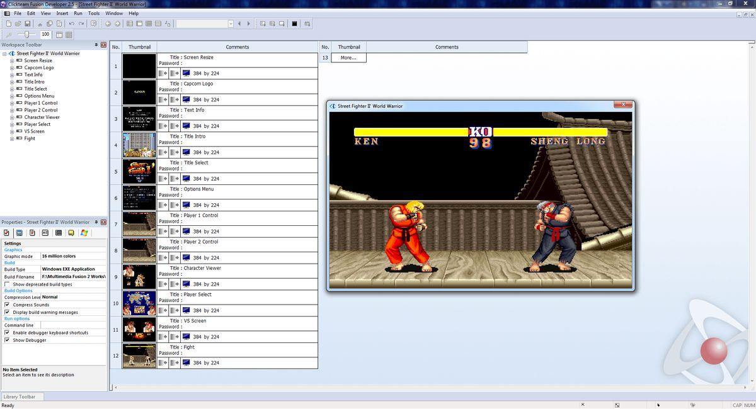The height and width of the screenshot is (409, 756).
Task: Open the Event List Editor icon
Action: (x=158, y=24)
